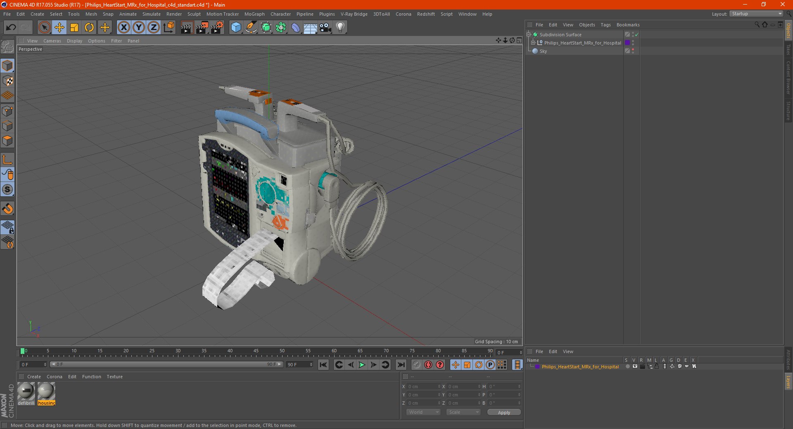Click Locked Workplane icon
Screen dimensions: 793x429
[x=7, y=227]
